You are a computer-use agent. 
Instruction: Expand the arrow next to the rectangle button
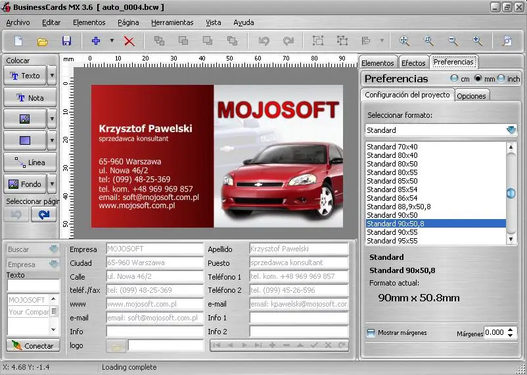pyautogui.click(x=52, y=140)
